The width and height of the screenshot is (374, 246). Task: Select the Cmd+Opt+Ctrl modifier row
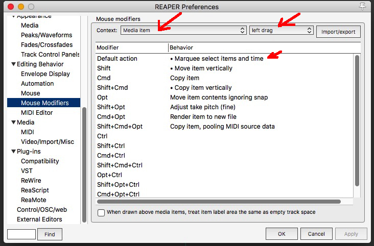click(x=224, y=194)
